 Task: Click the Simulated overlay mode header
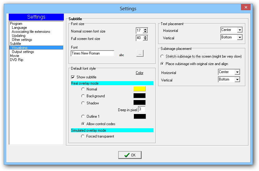(x=112, y=130)
